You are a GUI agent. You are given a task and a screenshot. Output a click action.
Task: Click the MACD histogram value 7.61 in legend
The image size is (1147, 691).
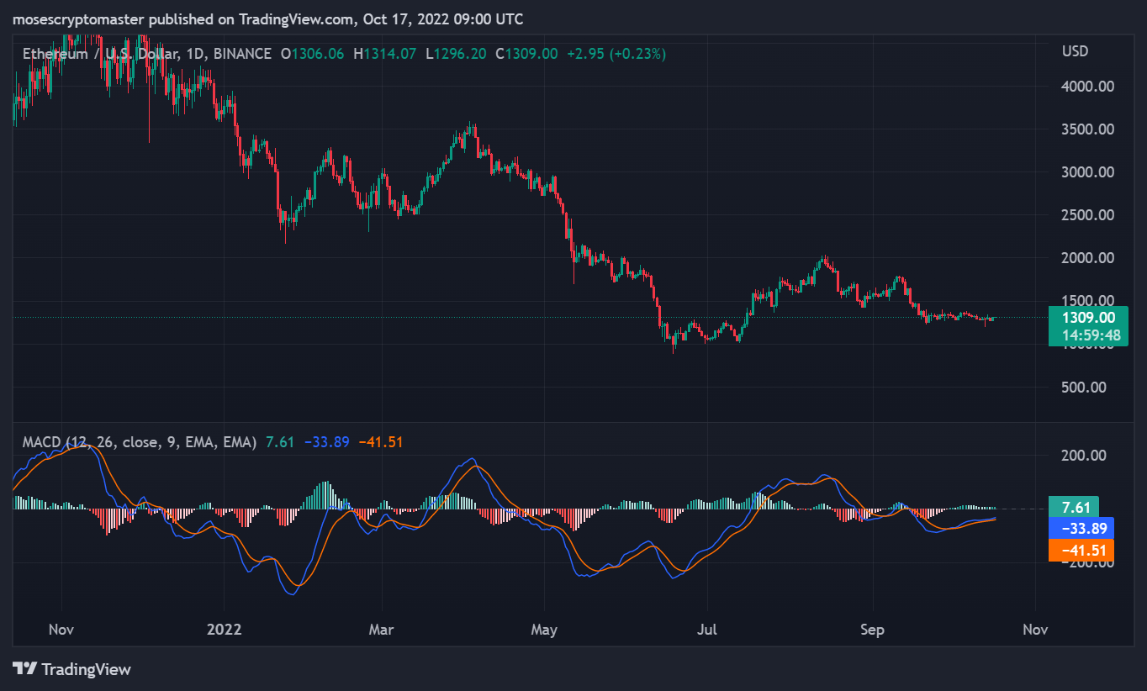(x=280, y=442)
